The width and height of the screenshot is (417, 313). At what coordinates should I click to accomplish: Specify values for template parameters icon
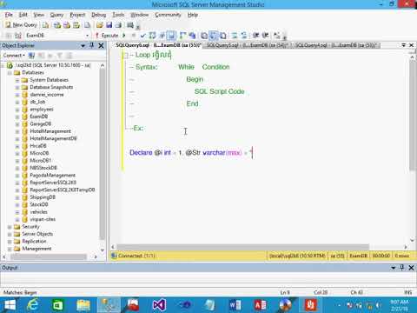point(277,36)
